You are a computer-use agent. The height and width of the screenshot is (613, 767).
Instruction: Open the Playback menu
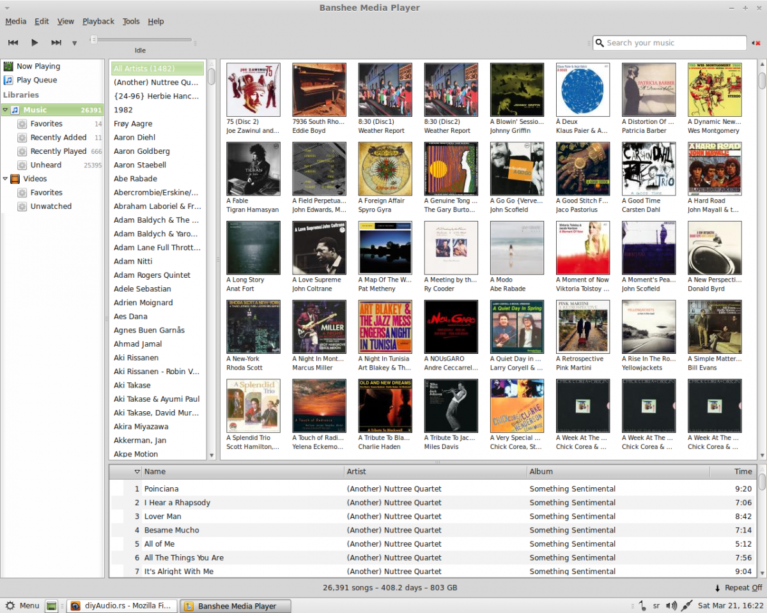pyautogui.click(x=98, y=21)
